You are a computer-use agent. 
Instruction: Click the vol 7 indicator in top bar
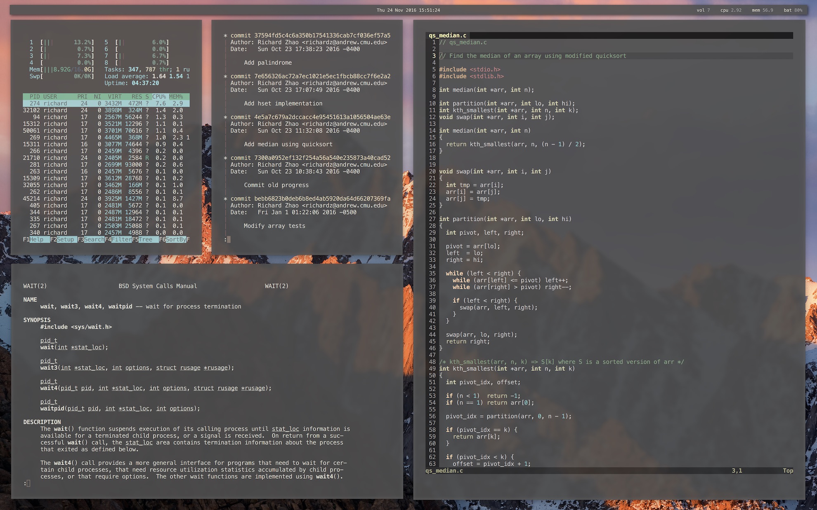tap(704, 10)
